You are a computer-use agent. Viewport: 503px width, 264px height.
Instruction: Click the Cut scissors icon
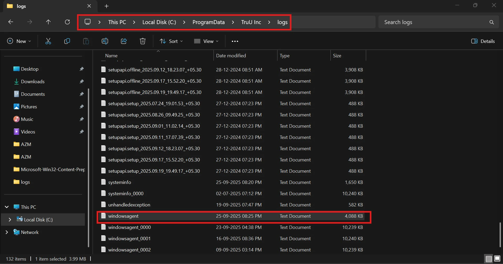[48, 41]
